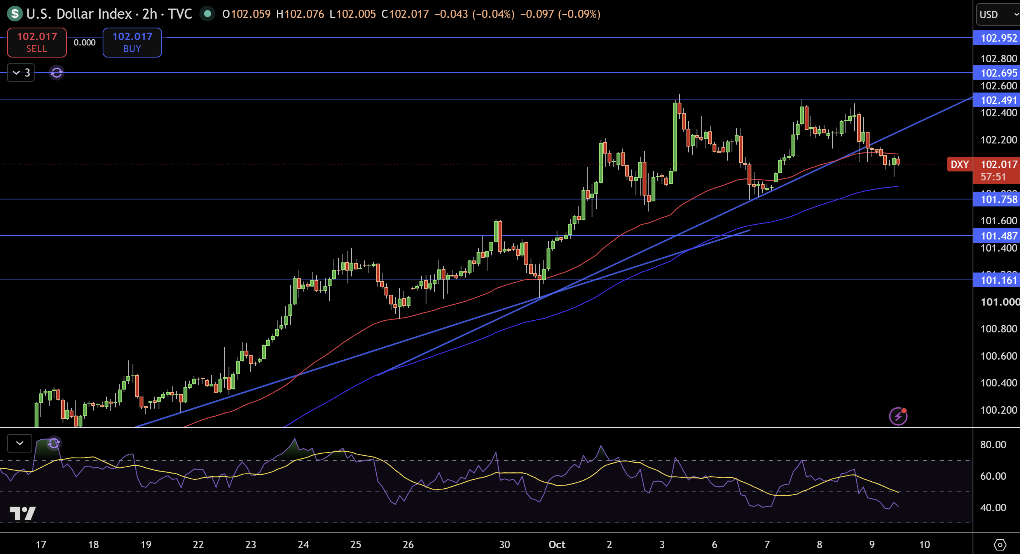Screen dimensions: 1020x554
Task: Click the Oct date label on time axis
Action: coord(557,545)
